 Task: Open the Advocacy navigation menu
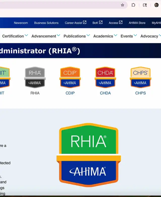click(150, 36)
